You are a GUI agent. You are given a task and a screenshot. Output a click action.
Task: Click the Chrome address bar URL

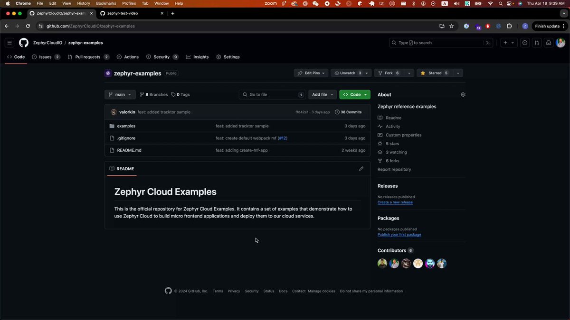point(90,26)
